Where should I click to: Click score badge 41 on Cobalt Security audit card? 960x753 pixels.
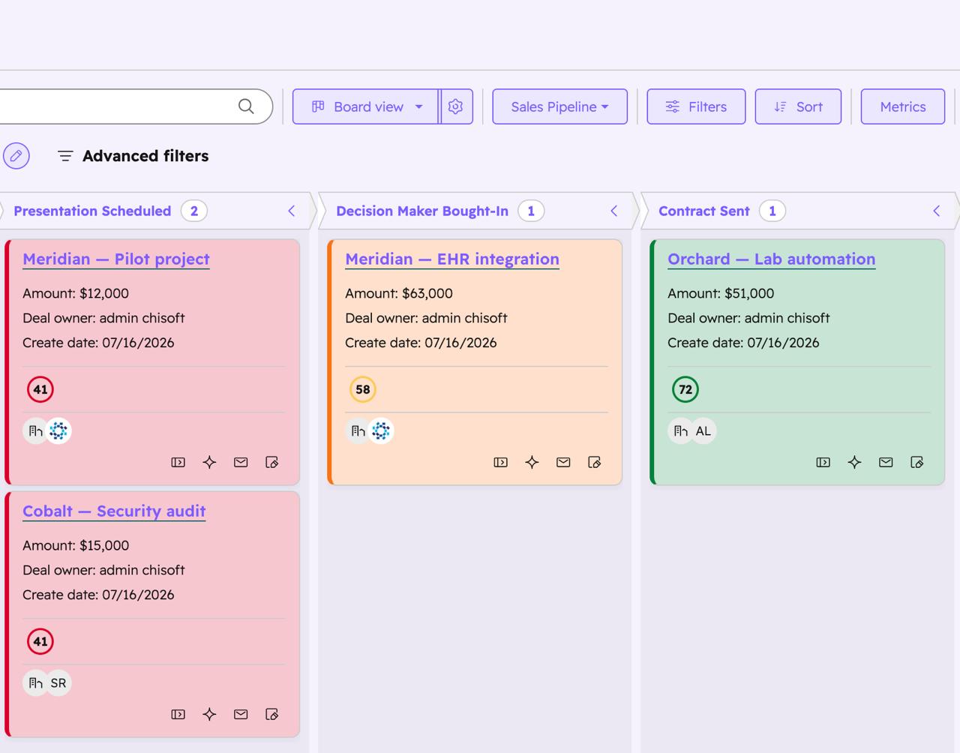(40, 641)
